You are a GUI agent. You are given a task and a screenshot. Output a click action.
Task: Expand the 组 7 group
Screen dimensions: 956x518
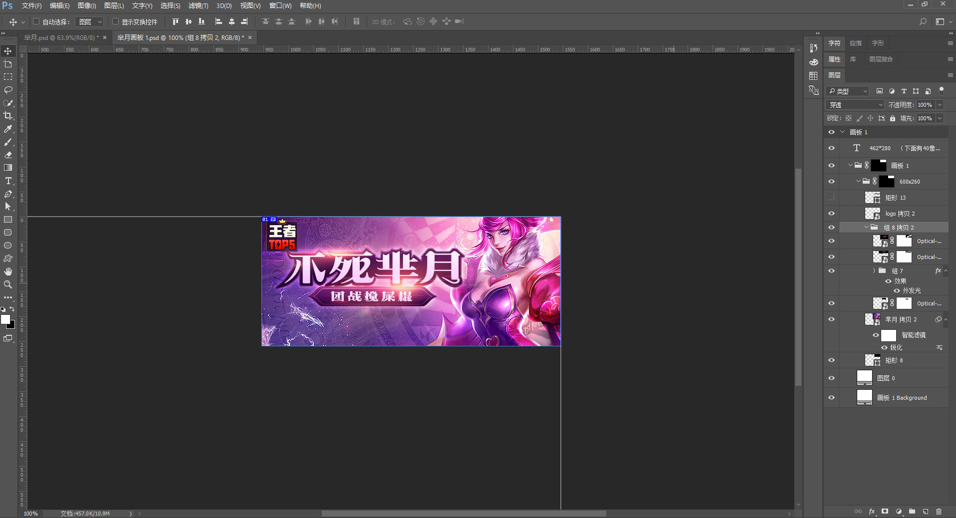(x=874, y=270)
